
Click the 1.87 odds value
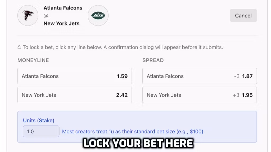(x=247, y=76)
